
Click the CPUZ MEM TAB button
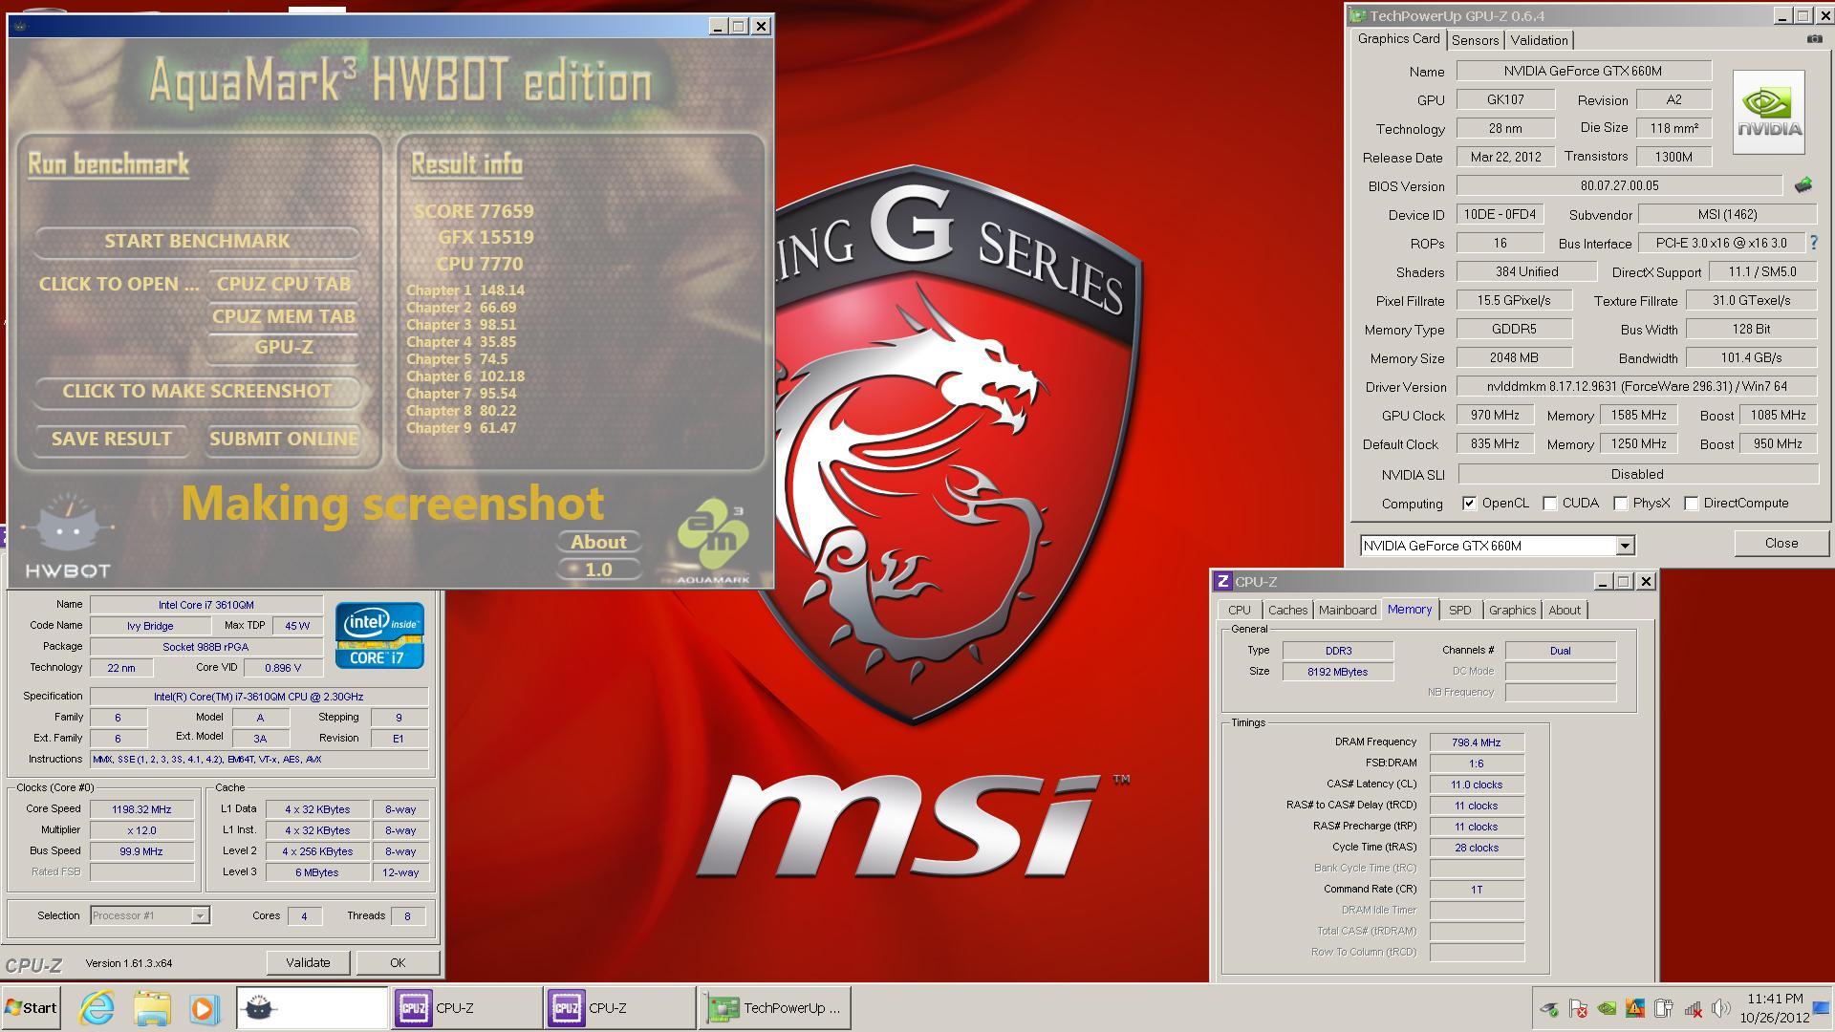284,316
